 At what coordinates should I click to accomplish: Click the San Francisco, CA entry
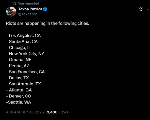point(25,72)
